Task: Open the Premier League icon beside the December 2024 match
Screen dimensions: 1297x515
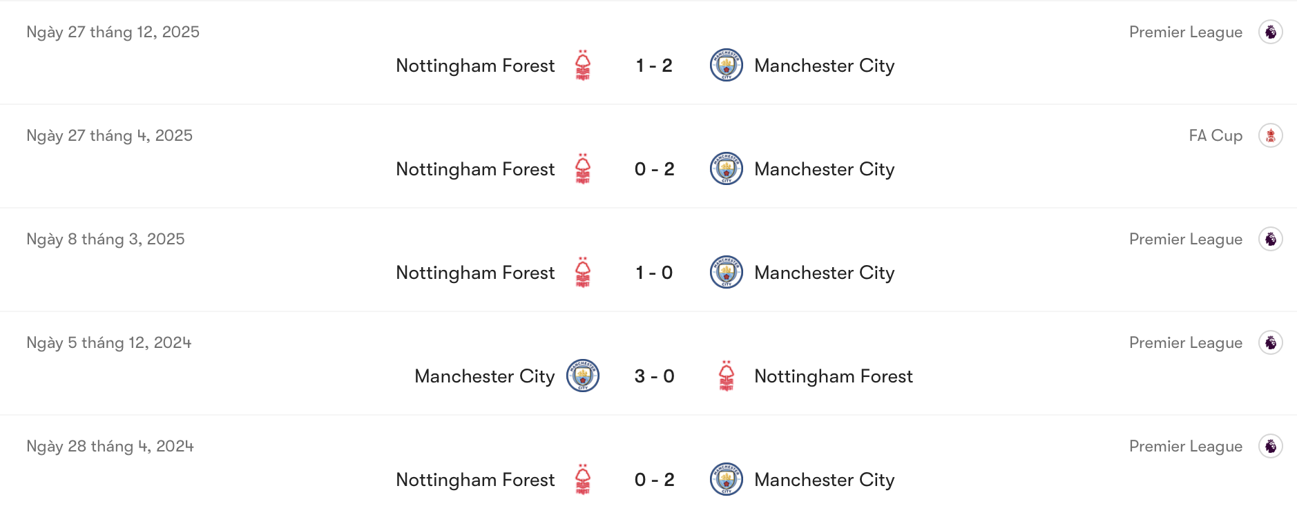Action: [1271, 342]
